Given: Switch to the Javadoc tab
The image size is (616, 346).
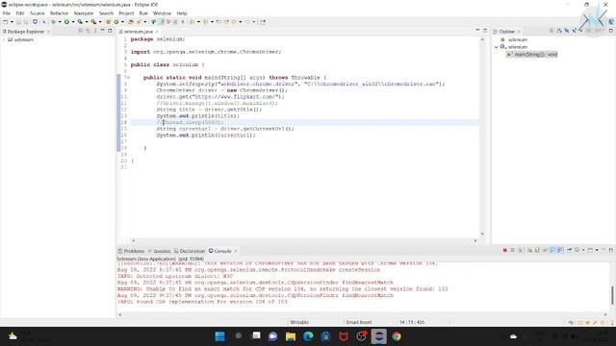Looking at the screenshot, I should tap(160, 251).
